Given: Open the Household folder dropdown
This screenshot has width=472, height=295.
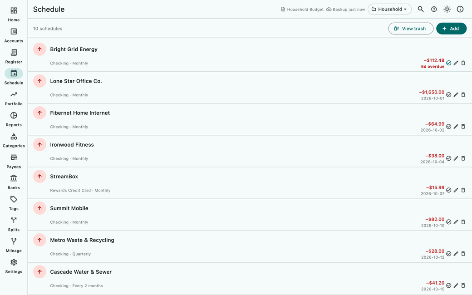Looking at the screenshot, I should tap(389, 10).
